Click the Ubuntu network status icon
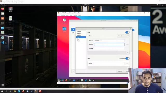Viewport: 166px width, 93px height. 157,5
